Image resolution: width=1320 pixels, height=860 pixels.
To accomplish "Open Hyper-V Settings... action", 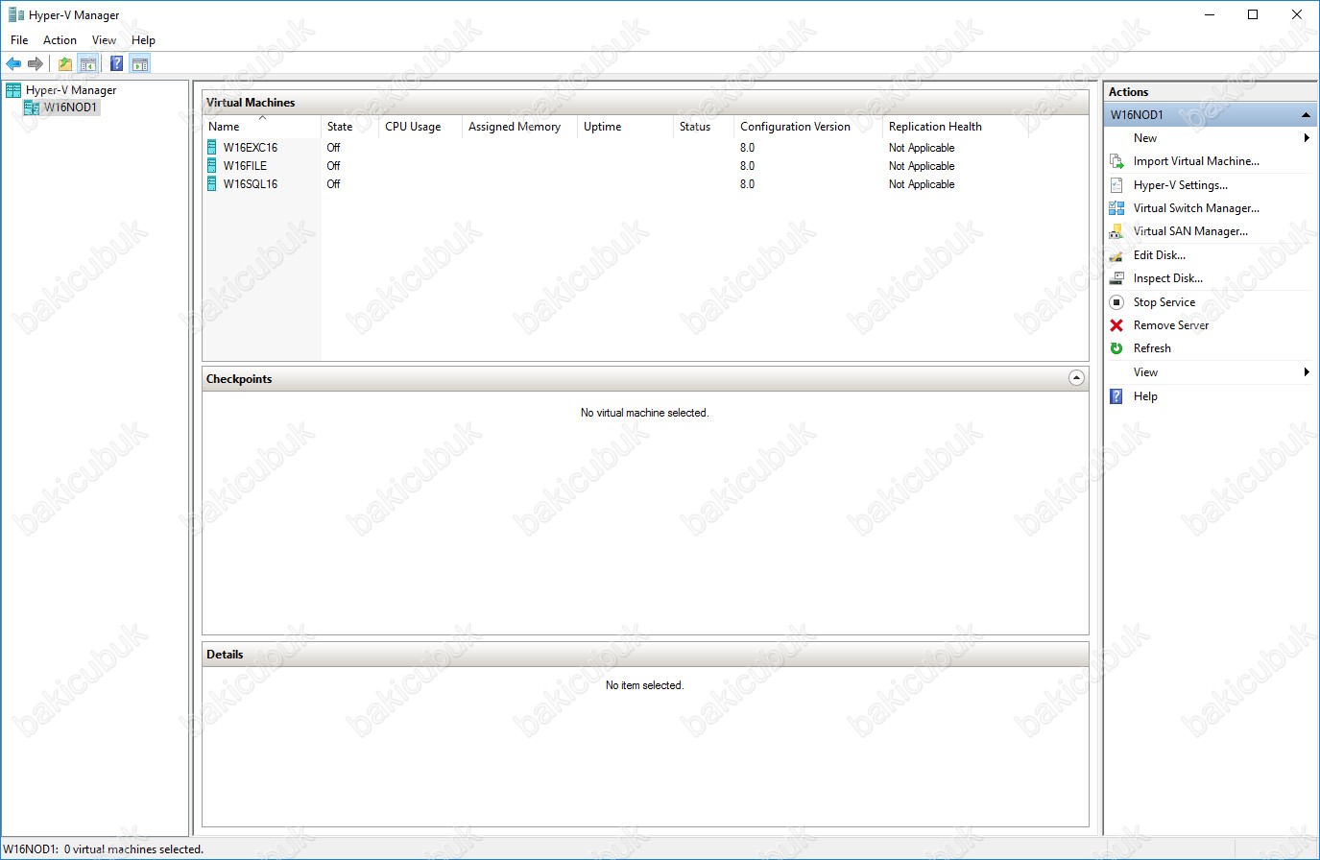I will 1181,185.
